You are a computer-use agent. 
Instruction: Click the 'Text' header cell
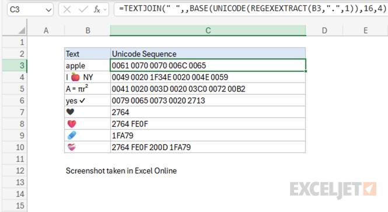tap(88, 54)
